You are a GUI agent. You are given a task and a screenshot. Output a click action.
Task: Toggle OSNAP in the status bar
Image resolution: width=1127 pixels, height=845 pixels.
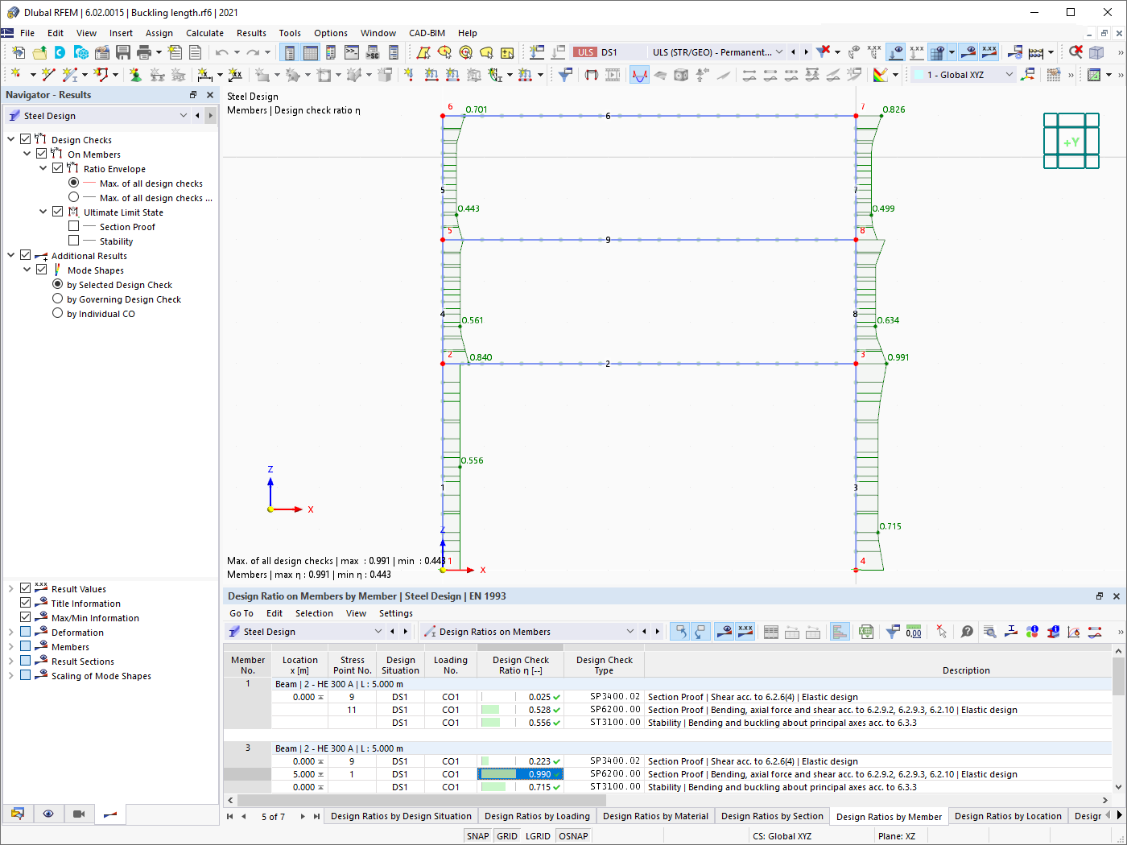pyautogui.click(x=573, y=835)
